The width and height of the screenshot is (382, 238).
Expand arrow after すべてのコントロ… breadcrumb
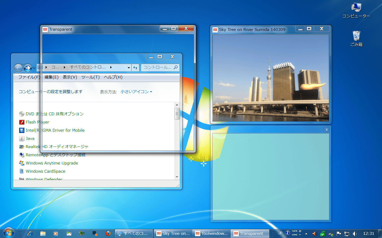coord(111,67)
